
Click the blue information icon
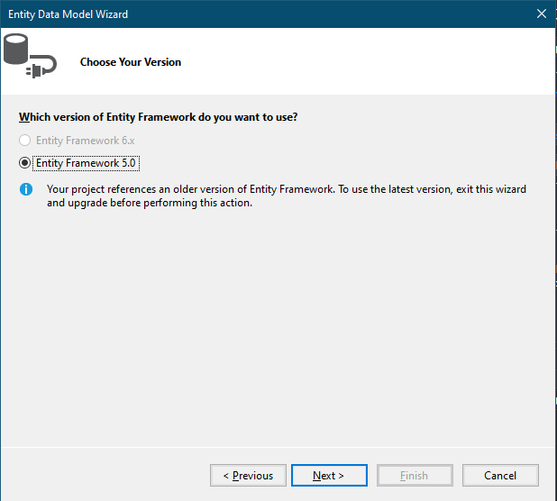coord(26,189)
